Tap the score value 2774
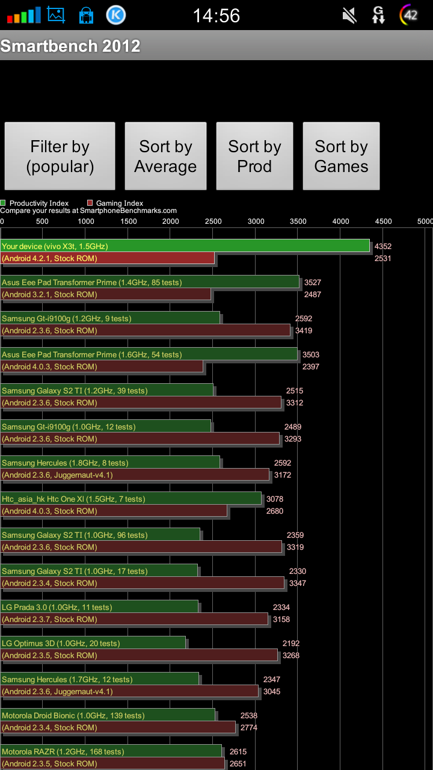 pyautogui.click(x=249, y=728)
